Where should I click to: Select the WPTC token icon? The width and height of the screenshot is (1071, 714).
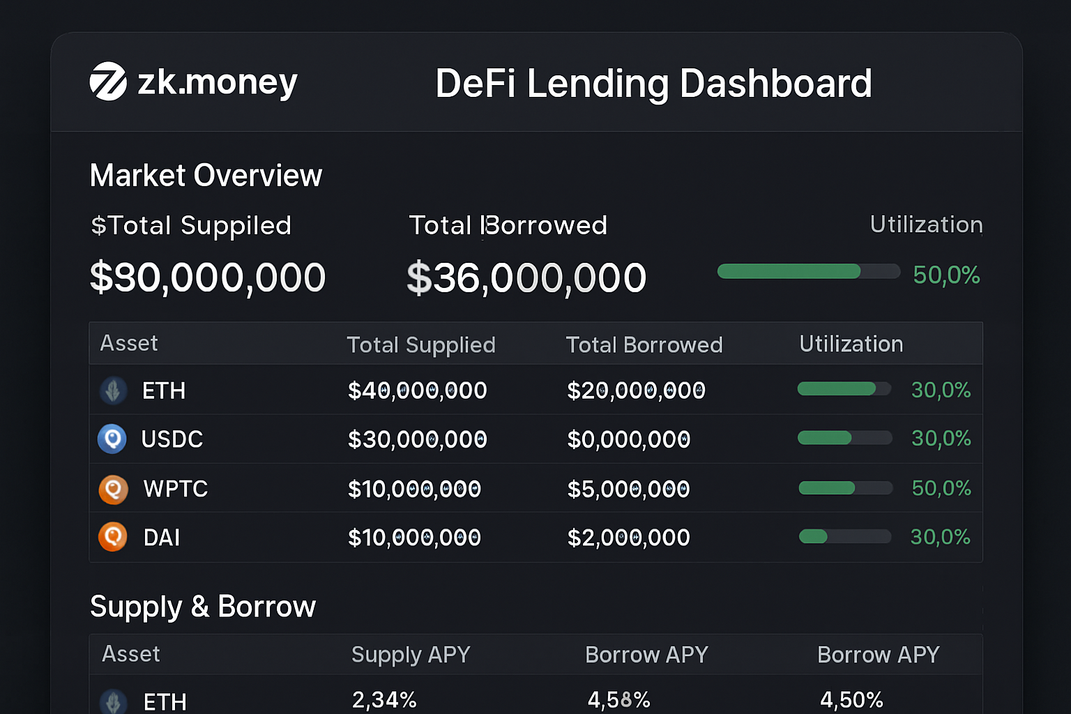point(112,489)
